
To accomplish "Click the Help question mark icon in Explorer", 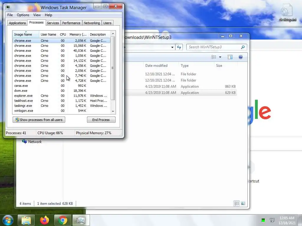I will (x=241, y=57).
